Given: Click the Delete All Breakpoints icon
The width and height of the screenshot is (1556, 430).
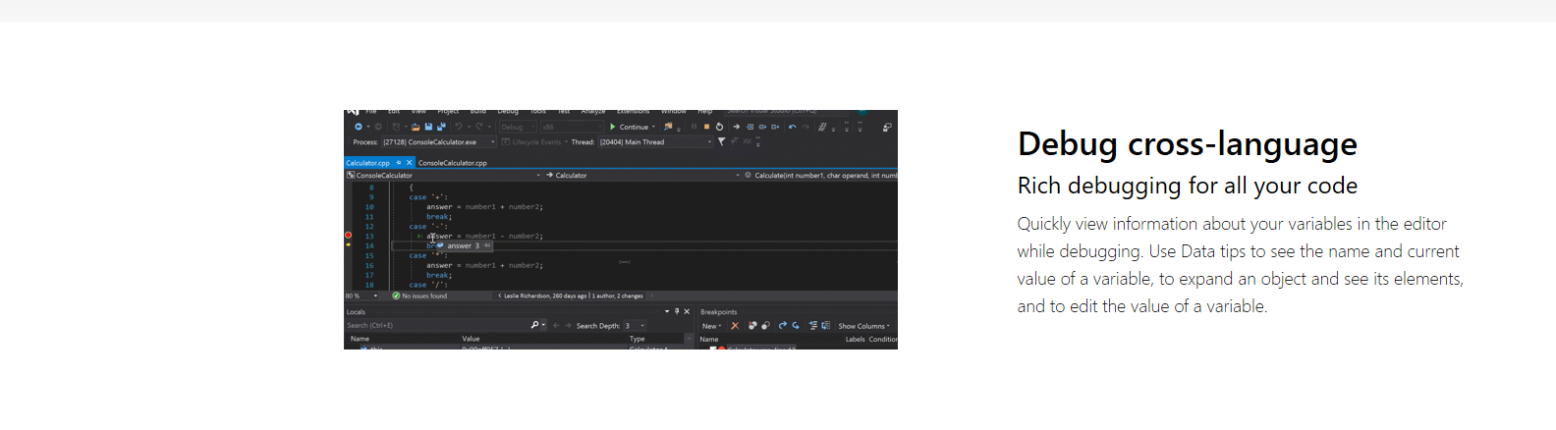Looking at the screenshot, I should click(752, 326).
